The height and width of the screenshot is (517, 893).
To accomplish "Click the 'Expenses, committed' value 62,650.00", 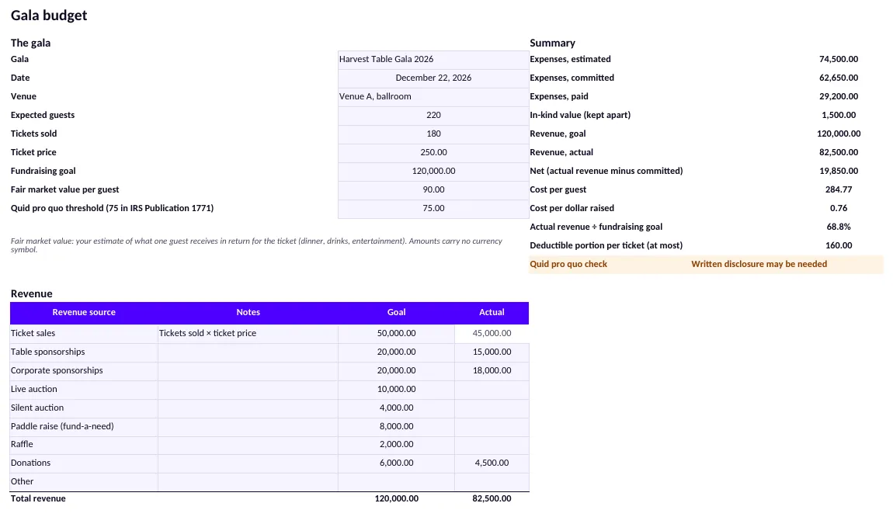I will 839,78.
